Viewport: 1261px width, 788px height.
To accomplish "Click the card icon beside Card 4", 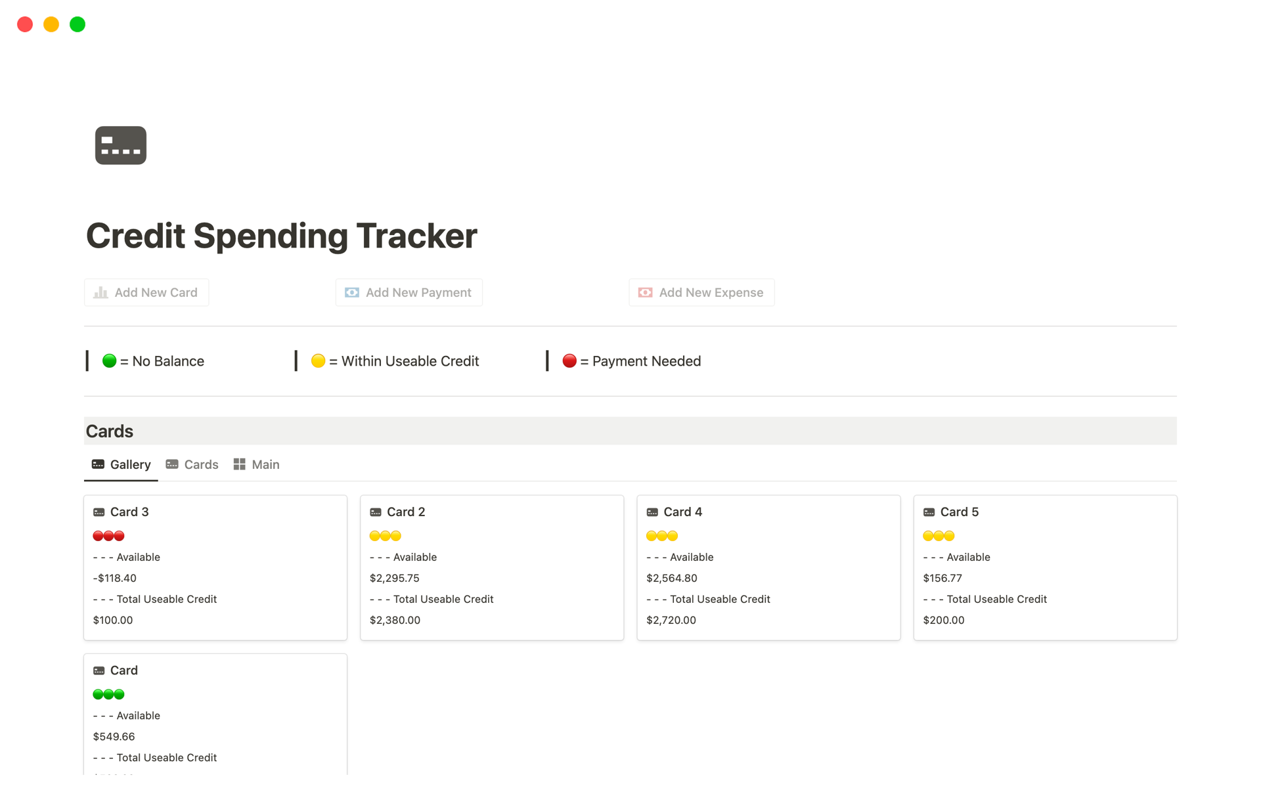I will click(x=652, y=512).
